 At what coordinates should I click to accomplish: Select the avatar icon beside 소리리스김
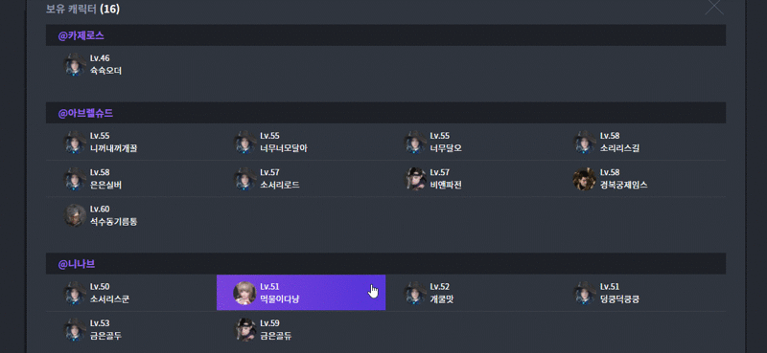coord(585,143)
